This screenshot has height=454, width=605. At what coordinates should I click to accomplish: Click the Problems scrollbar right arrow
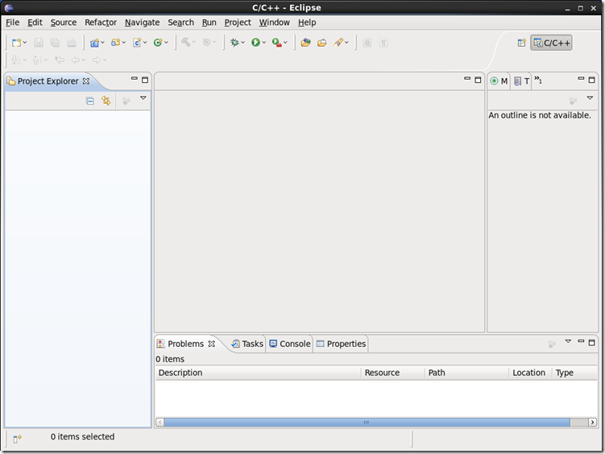click(x=592, y=423)
